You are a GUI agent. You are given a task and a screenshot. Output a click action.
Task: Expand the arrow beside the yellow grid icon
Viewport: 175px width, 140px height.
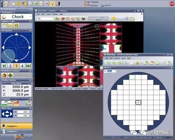(x=116, y=19)
